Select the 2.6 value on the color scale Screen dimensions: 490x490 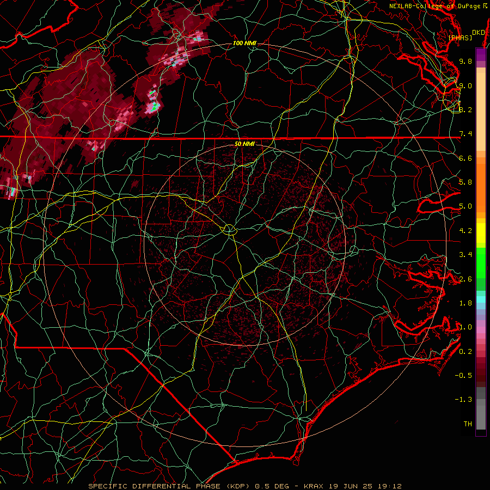[465, 279]
